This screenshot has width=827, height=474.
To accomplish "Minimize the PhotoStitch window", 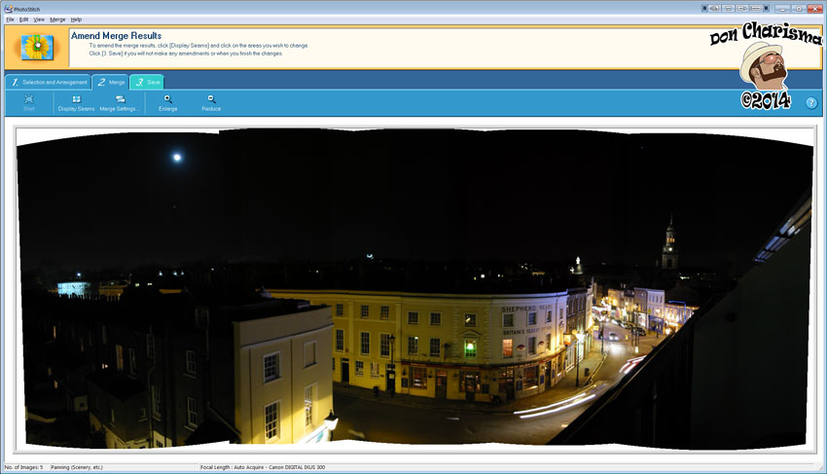I will click(781, 8).
